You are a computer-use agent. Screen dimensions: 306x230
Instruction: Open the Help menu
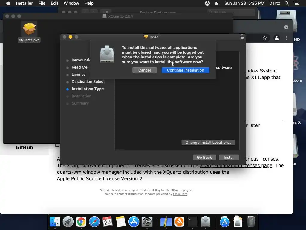point(89,3)
